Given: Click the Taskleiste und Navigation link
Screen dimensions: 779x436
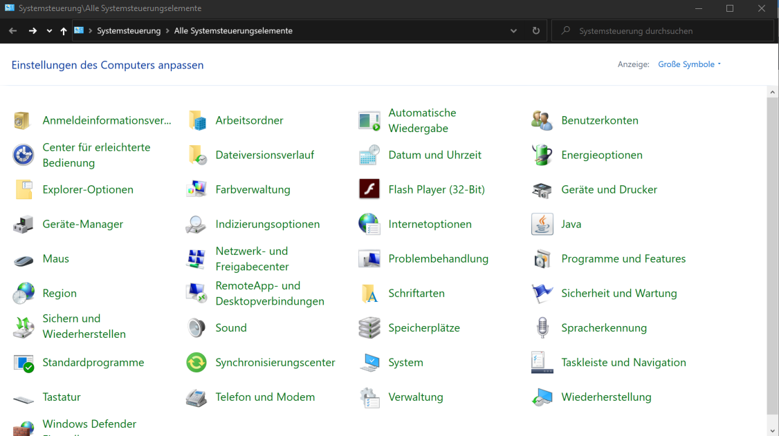Looking at the screenshot, I should tap(623, 363).
